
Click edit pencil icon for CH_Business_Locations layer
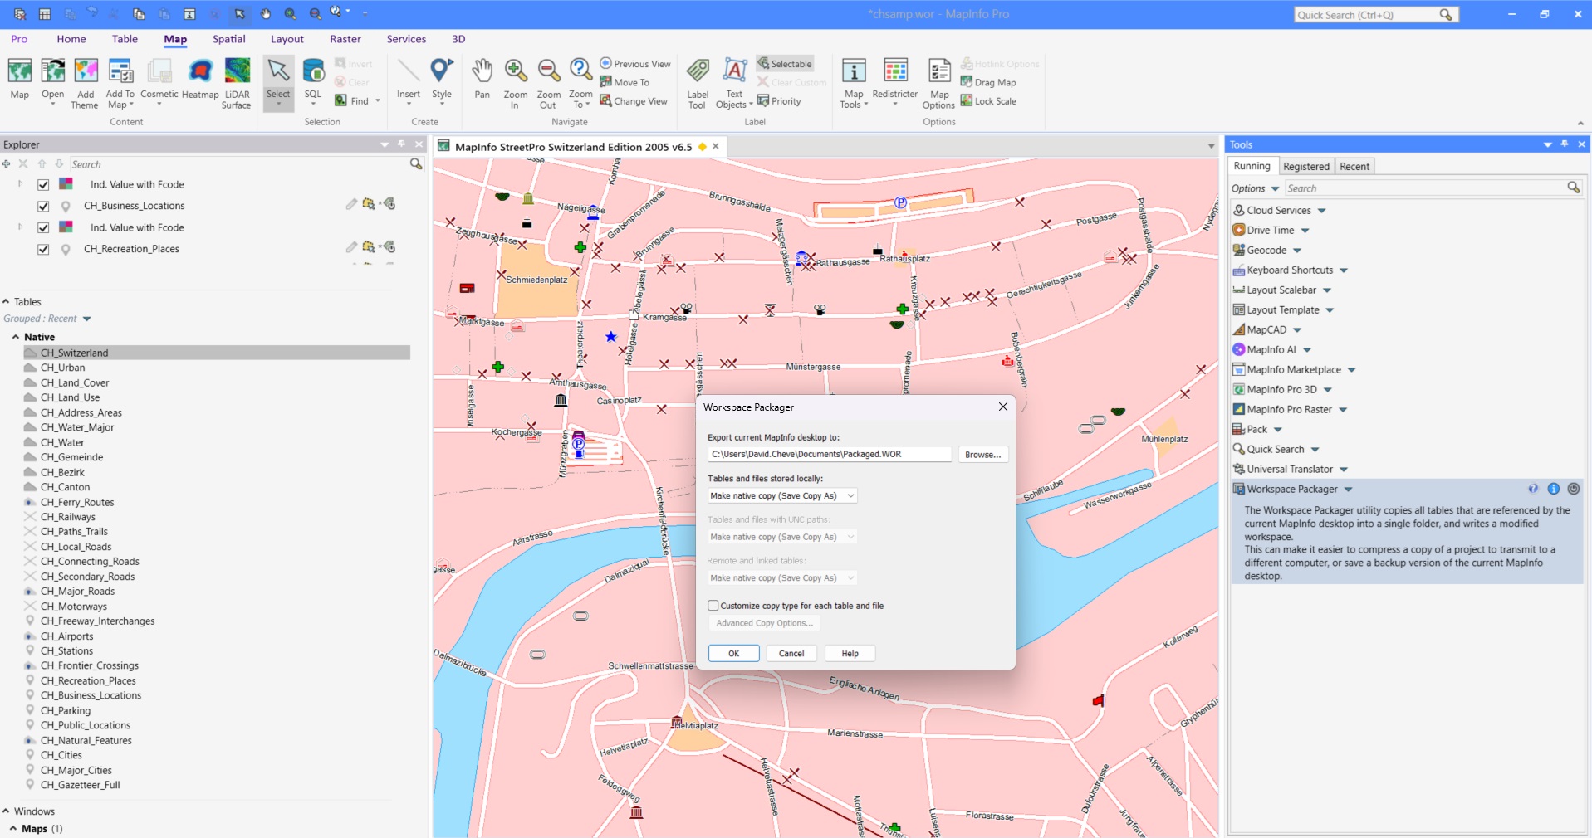point(351,204)
